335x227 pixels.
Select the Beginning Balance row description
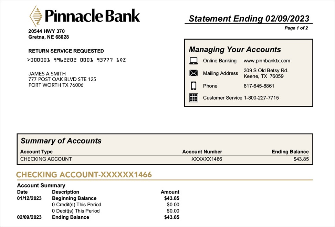(74, 198)
